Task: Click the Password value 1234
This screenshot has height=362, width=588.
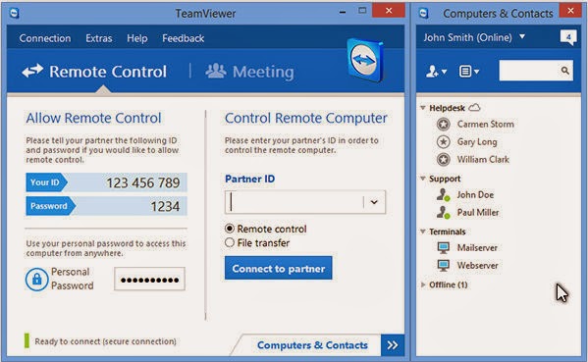Action: coord(165,206)
